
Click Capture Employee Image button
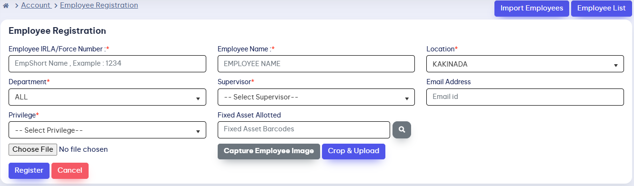click(269, 151)
